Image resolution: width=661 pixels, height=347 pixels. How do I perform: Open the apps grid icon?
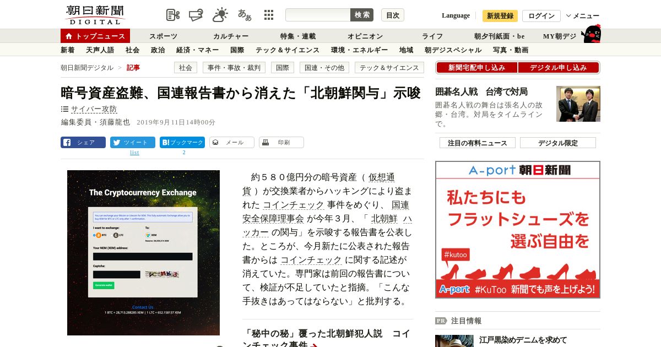pos(269,15)
